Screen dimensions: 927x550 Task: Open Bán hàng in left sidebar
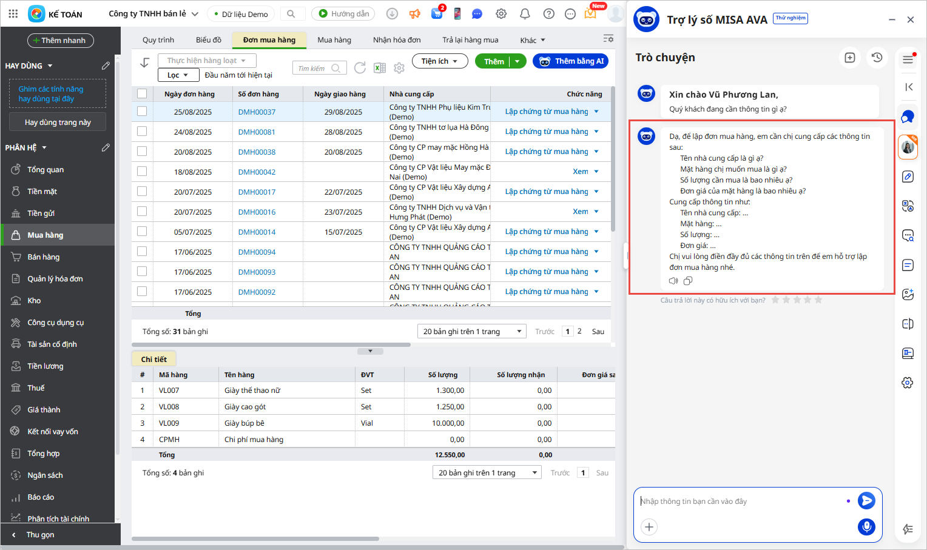click(43, 257)
